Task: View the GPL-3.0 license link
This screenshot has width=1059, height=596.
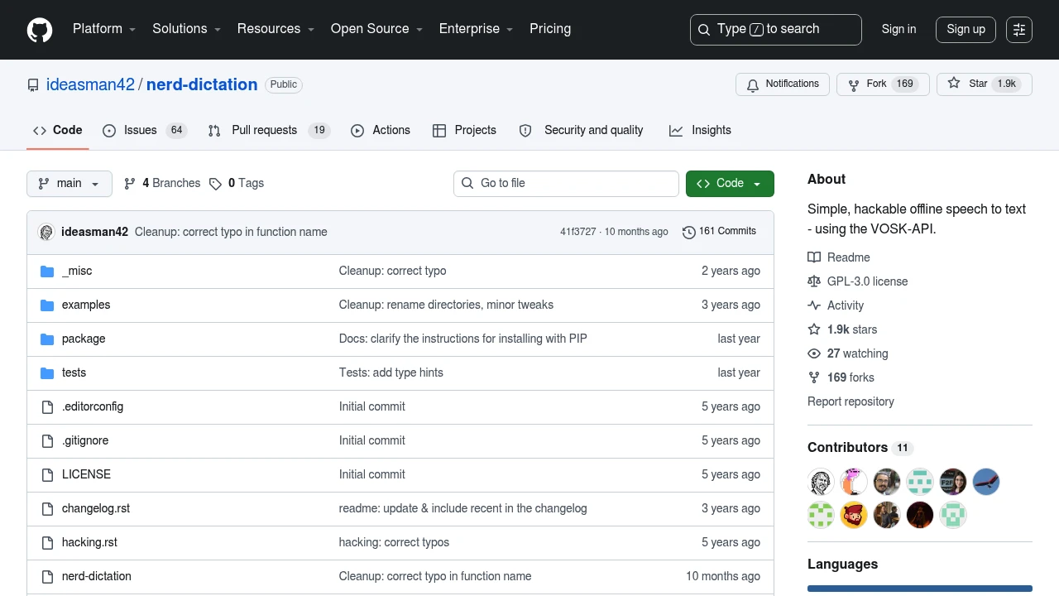Action: click(858, 281)
